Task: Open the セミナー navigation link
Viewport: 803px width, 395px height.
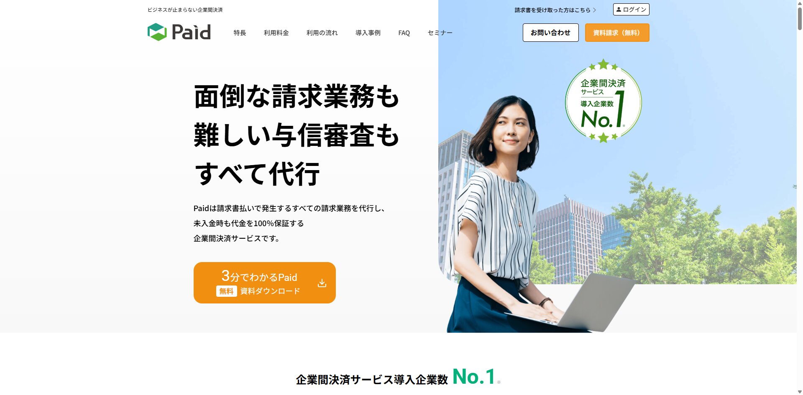Action: pyautogui.click(x=440, y=33)
